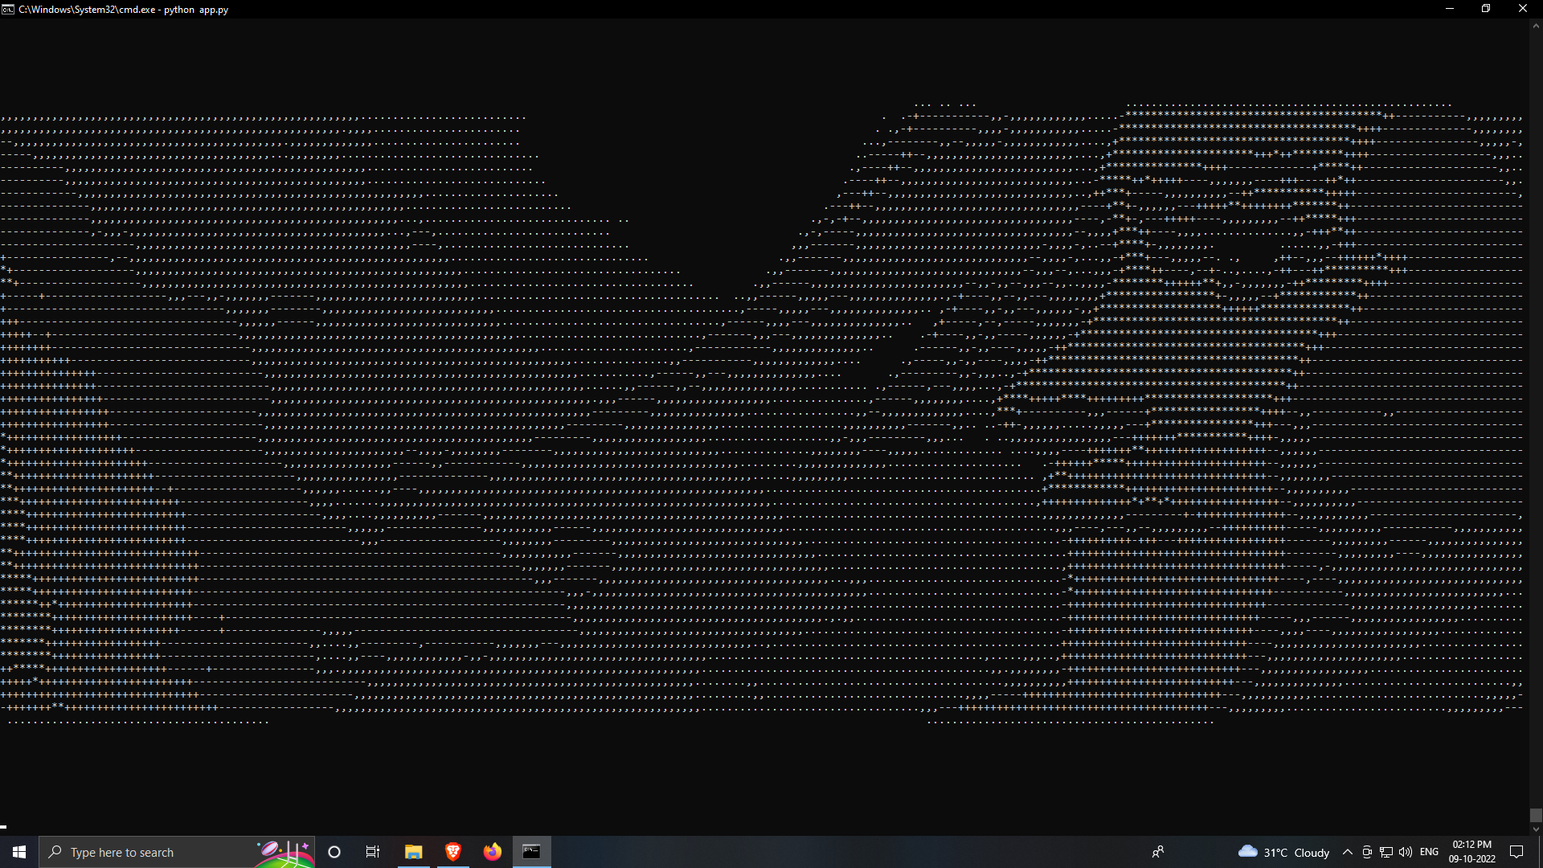Expand hidden system tray icons chevron
The width and height of the screenshot is (1543, 868).
[x=1348, y=852]
